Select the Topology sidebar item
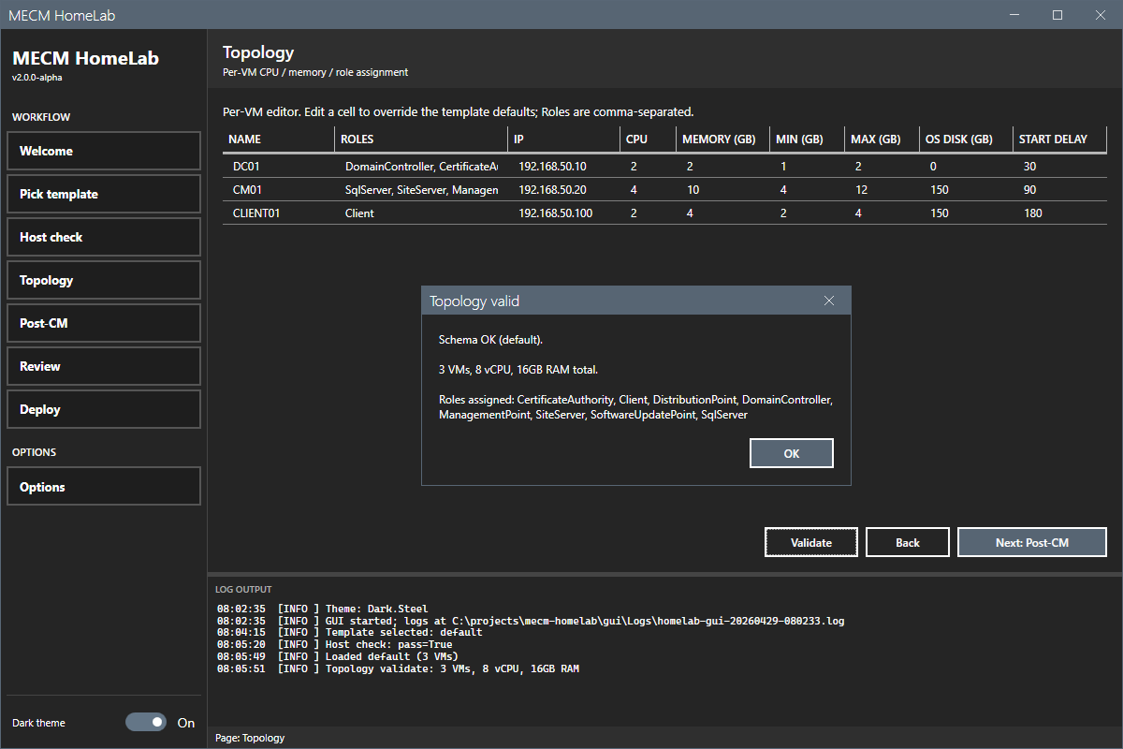 pyautogui.click(x=104, y=280)
